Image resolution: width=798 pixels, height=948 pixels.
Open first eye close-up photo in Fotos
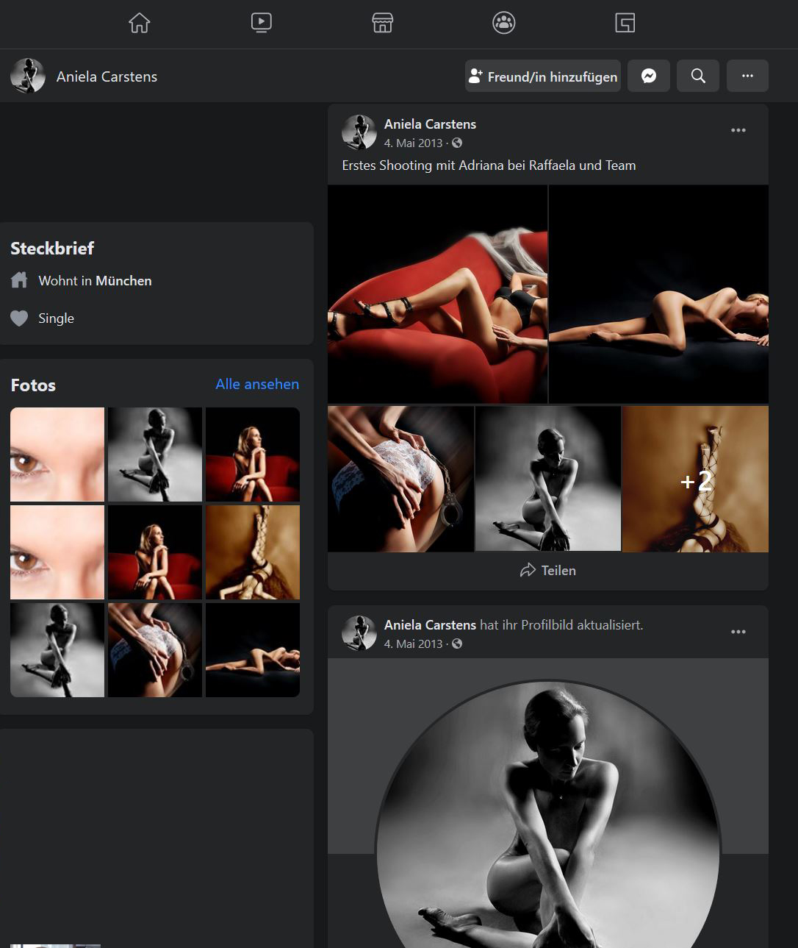click(x=57, y=455)
